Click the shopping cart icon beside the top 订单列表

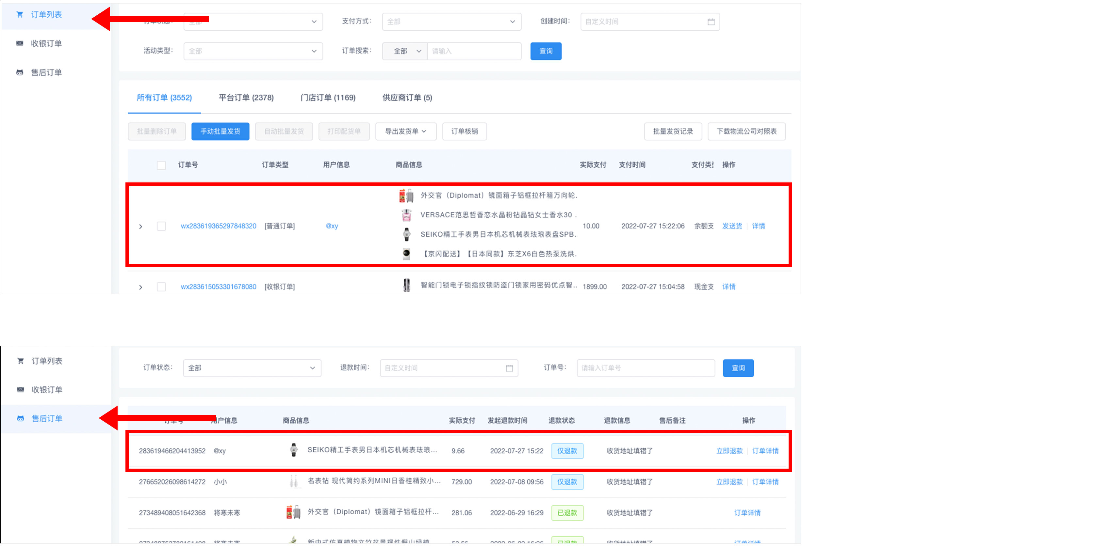[19, 15]
